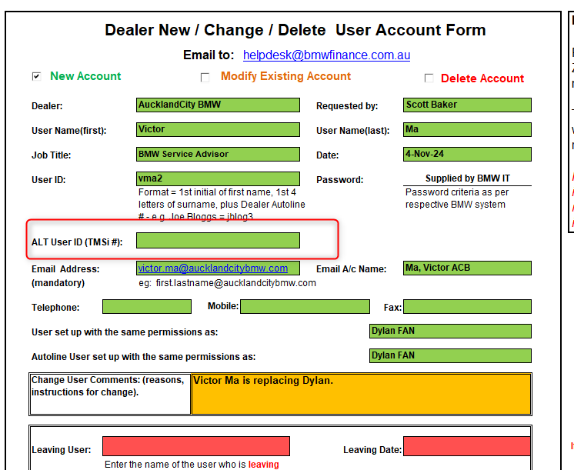Screen dimensions: 574x470
Task: Open the victor.ma@aucklandcitybmw.com email link
Action: coord(212,268)
